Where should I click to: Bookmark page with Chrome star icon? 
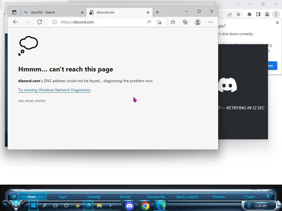click(x=238, y=14)
